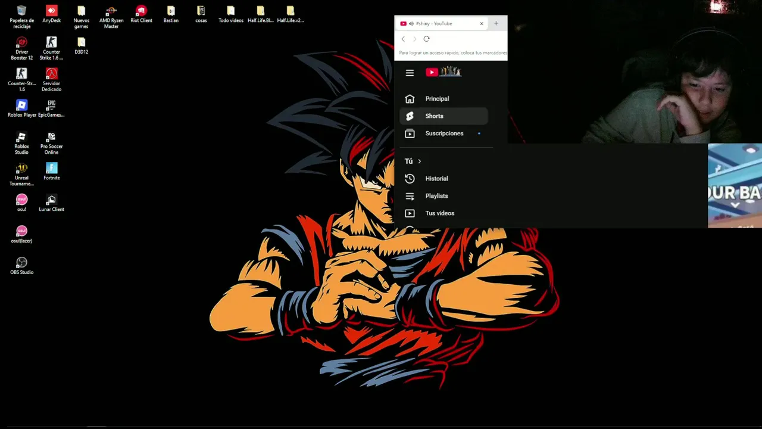
Task: Launch Unreal Tournament shortcut
Action: pos(21,175)
